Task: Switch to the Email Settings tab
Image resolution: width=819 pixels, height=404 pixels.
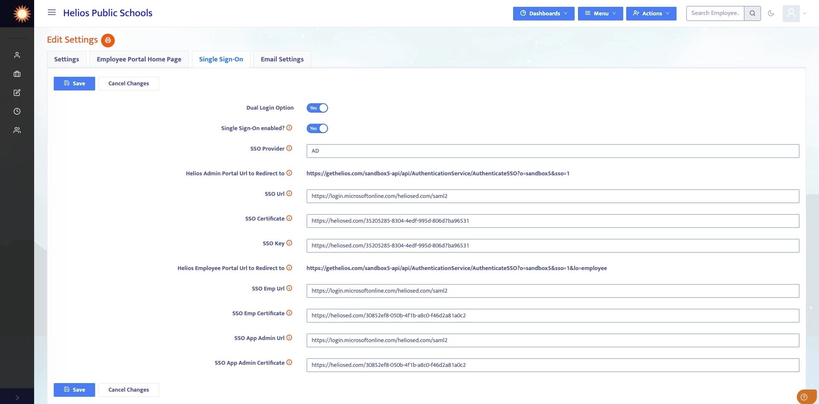Action: coord(282,59)
